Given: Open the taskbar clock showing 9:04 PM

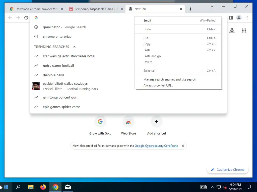Looking at the screenshot, I should click(x=235, y=187).
